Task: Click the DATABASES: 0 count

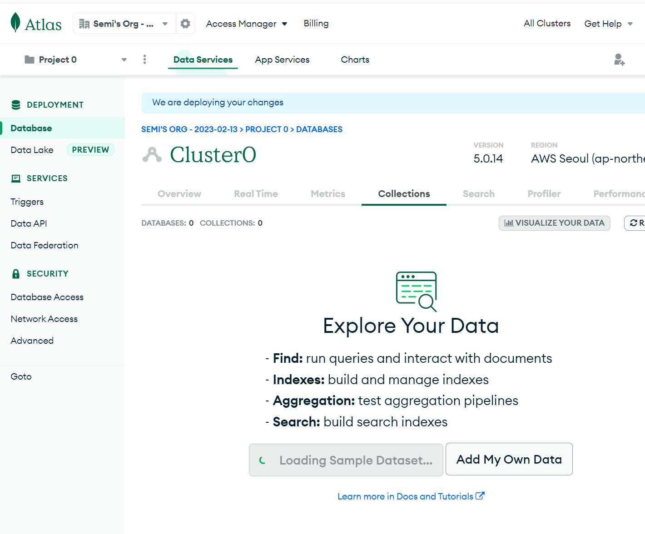Action: (168, 223)
